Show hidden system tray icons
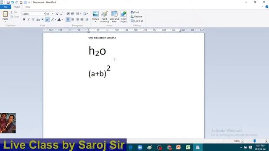 pos(241,147)
